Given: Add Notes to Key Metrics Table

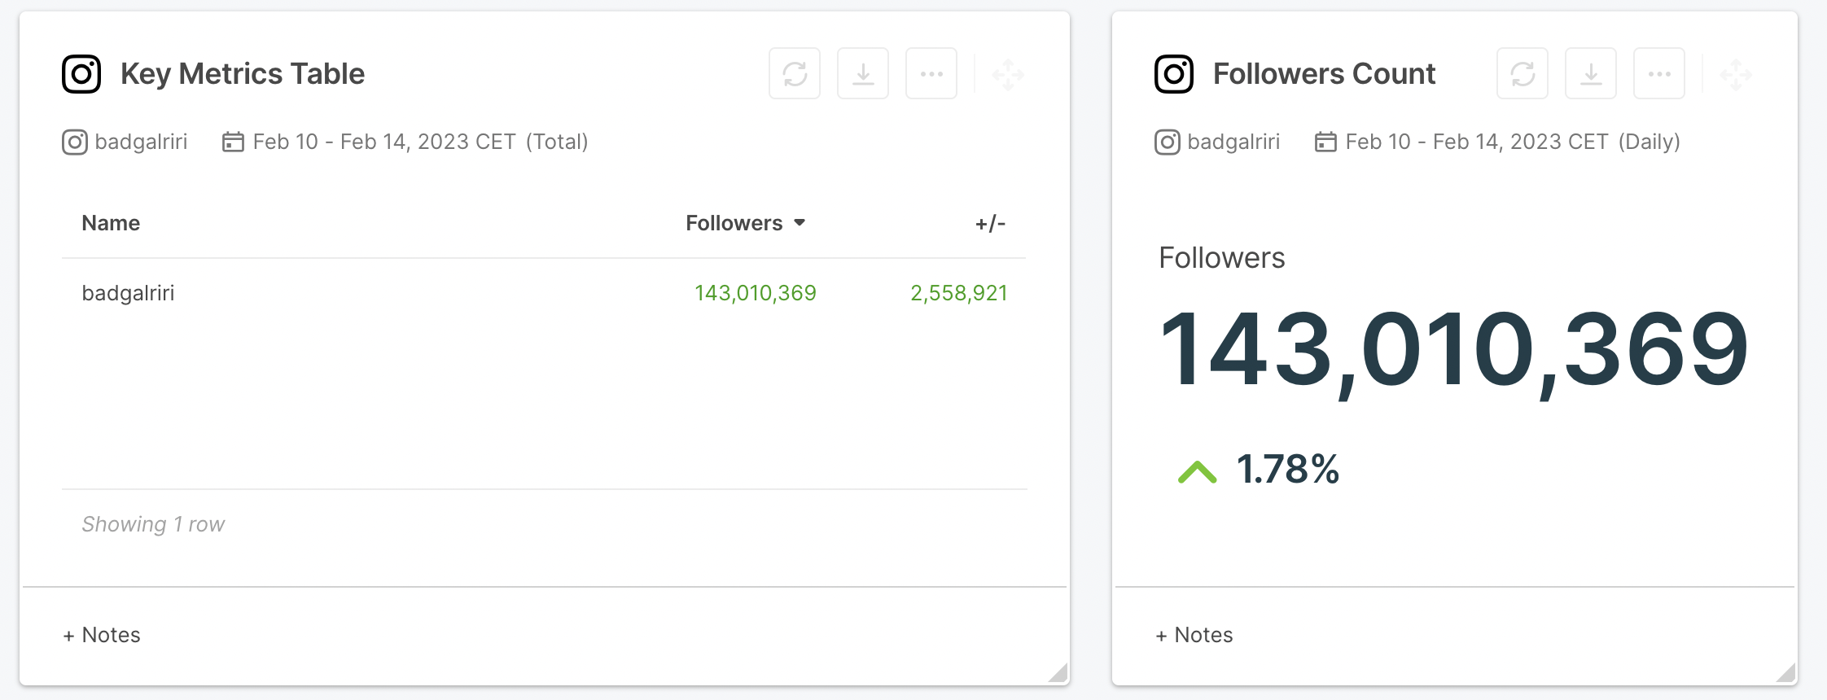Looking at the screenshot, I should click(x=102, y=635).
